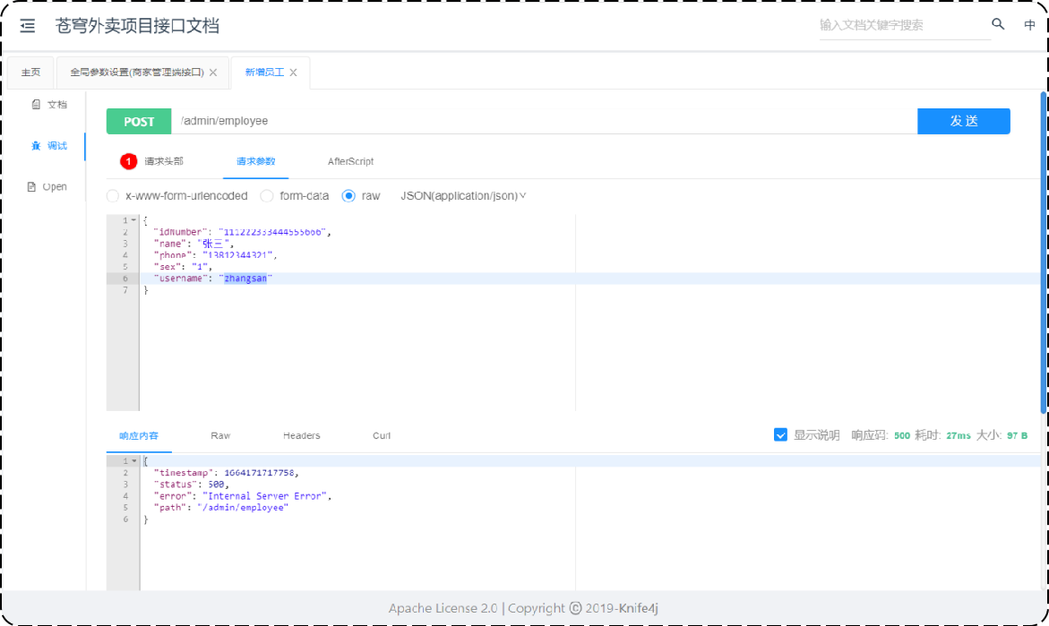Open the Open sidebar item
This screenshot has height=626, width=1049.
click(48, 187)
